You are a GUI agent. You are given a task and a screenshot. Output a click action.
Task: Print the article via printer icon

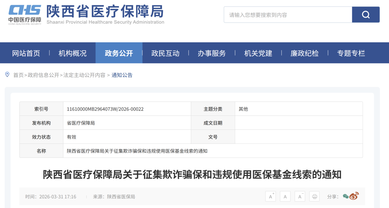point(314,197)
